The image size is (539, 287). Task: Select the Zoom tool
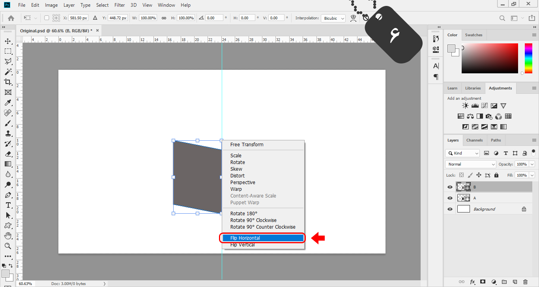[8, 246]
